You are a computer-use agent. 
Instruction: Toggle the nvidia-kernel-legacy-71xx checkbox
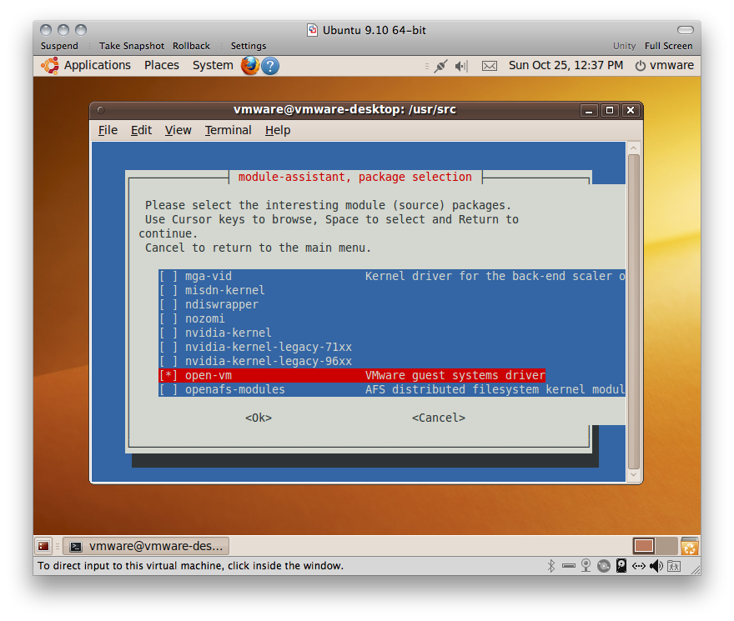click(168, 347)
